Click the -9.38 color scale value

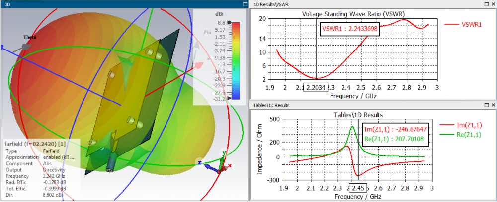coord(218,58)
